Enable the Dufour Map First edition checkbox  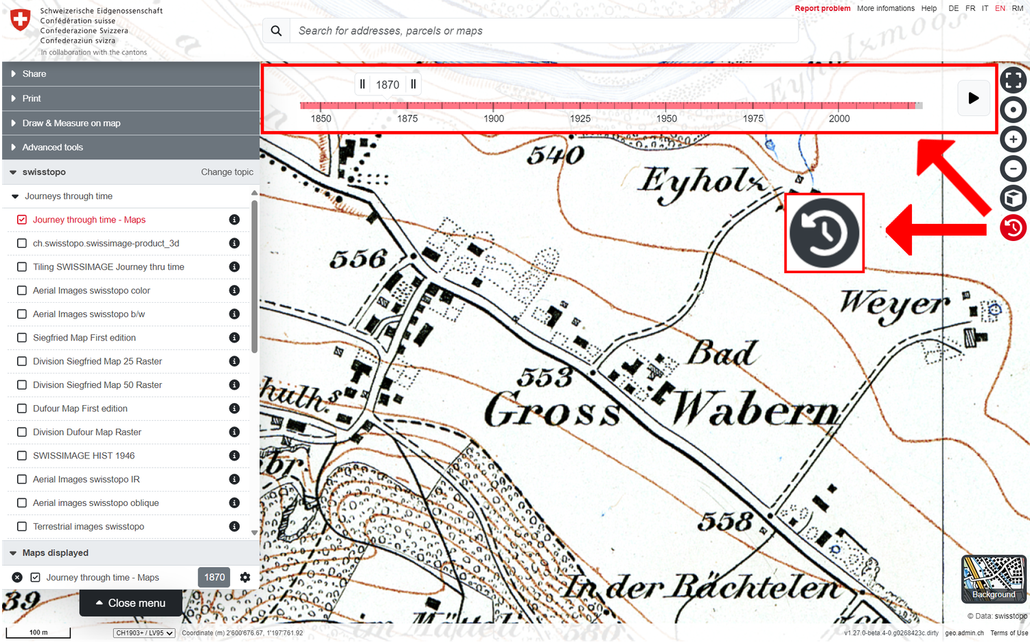(x=22, y=409)
